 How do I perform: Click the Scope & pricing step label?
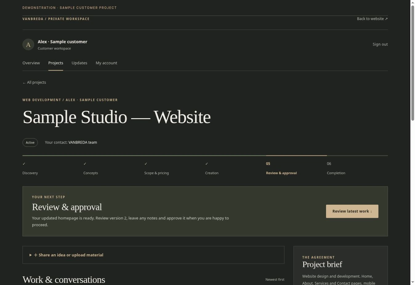[x=156, y=173]
